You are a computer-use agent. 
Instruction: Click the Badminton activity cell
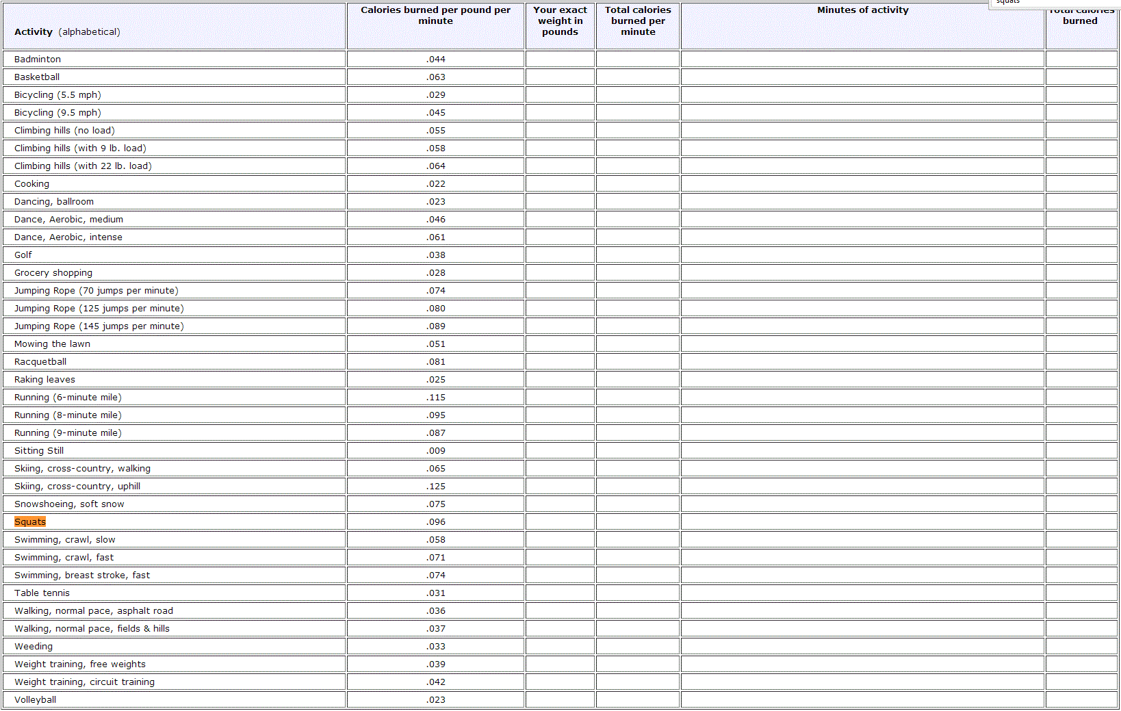tap(174, 59)
